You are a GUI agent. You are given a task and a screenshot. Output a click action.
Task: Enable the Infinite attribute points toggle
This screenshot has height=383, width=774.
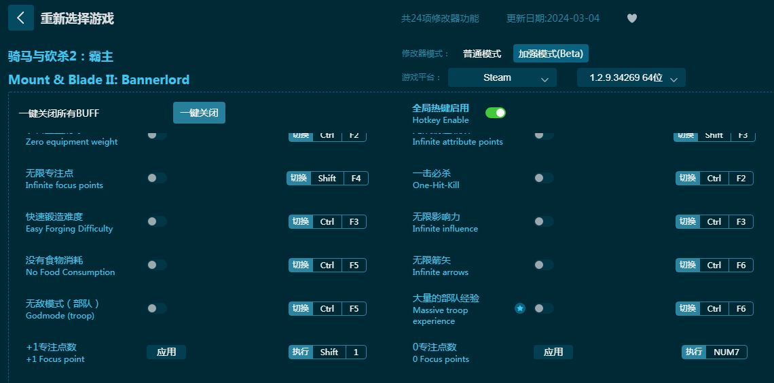(x=544, y=134)
